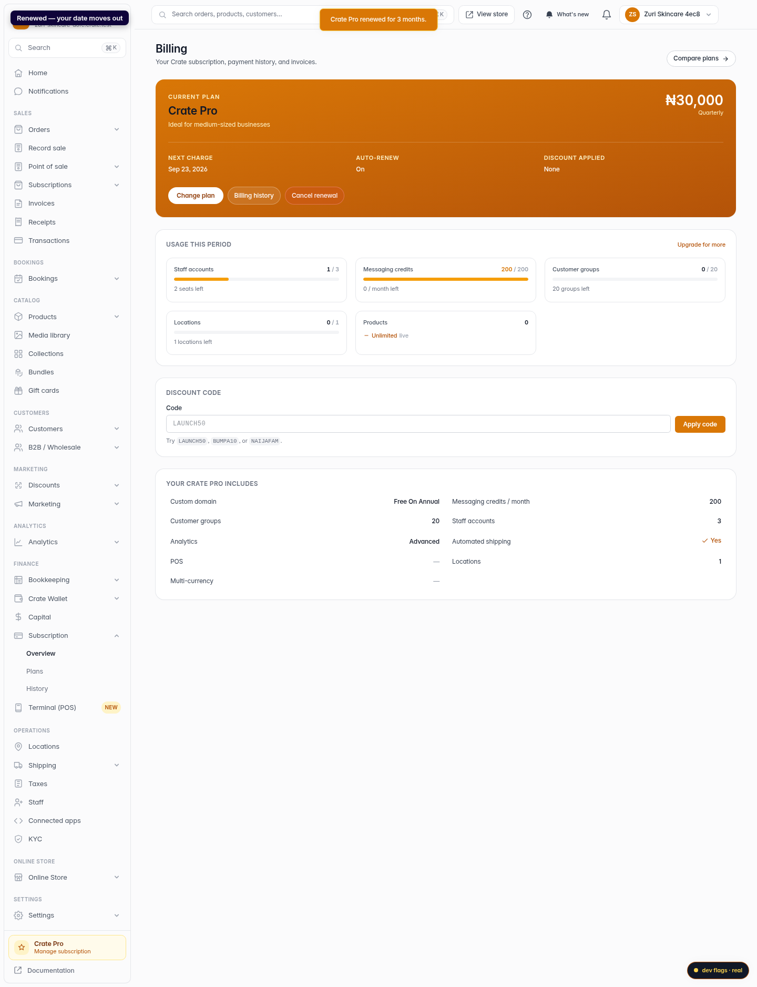Click the sidebar Search field
Viewport: 757px width, 987px height.
67,48
